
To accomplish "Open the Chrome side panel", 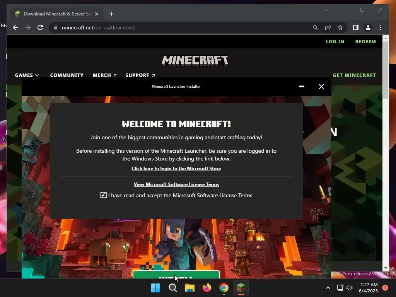I will 356,27.
